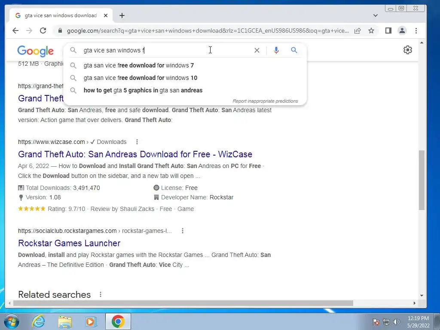Click the "Developer Name: Rockstar" text
Image resolution: width=440 pixels, height=330 pixels.
coord(194,197)
